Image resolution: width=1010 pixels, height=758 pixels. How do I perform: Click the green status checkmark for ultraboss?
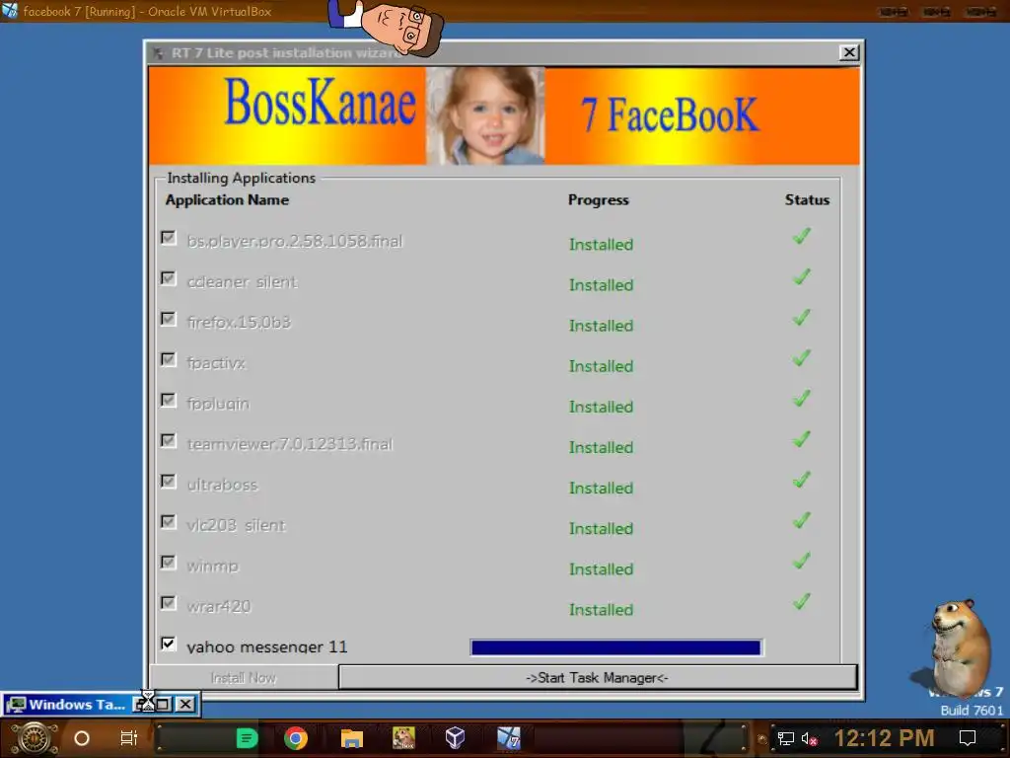tap(801, 480)
